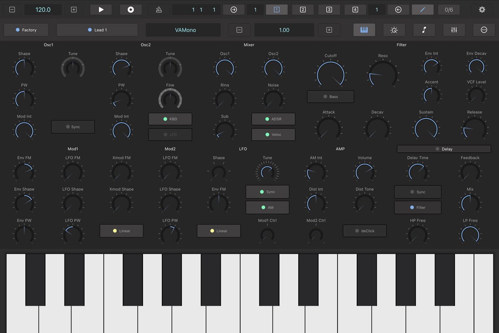Image resolution: width=499 pixels, height=333 pixels.
Task: Open settings gear icon
Action: tap(482, 10)
